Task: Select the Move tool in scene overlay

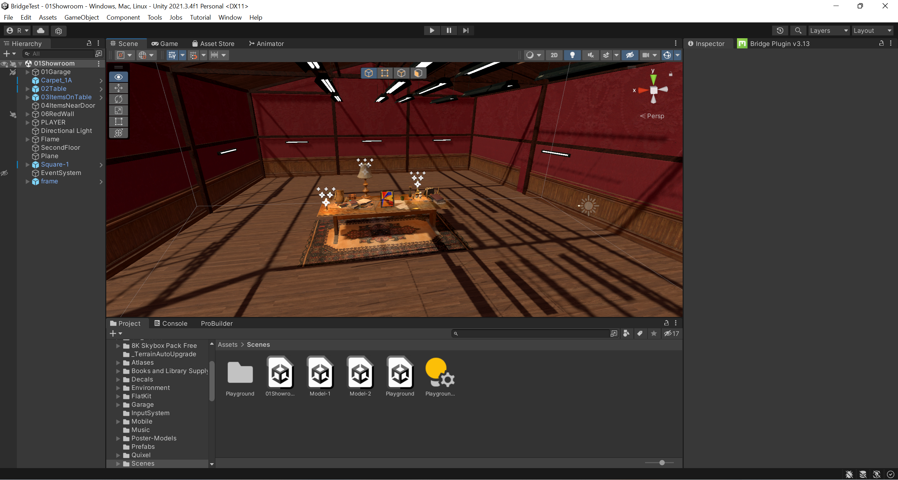Action: tap(119, 88)
